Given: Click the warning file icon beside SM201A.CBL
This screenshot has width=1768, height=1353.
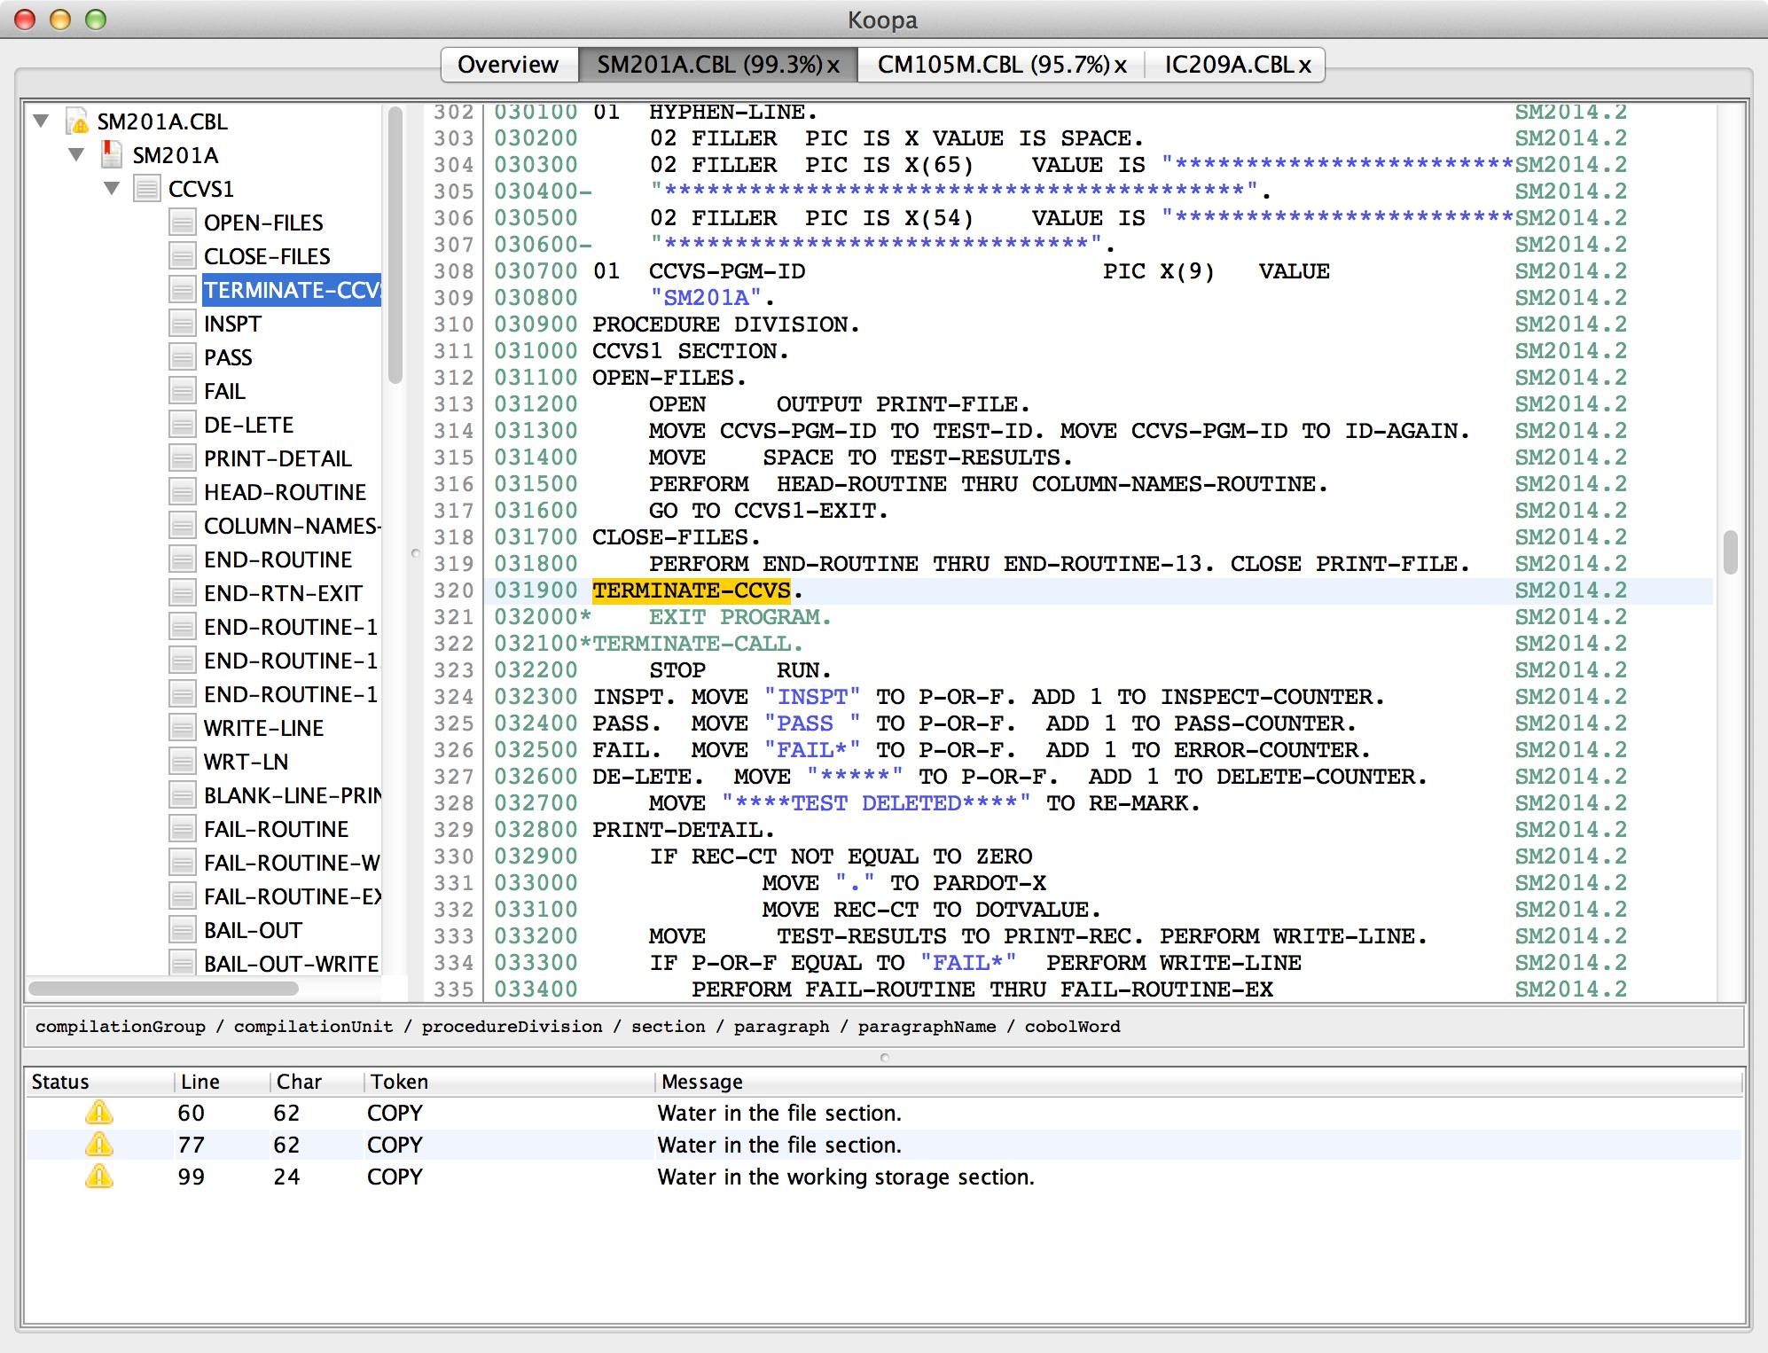Looking at the screenshot, I should pyautogui.click(x=78, y=121).
